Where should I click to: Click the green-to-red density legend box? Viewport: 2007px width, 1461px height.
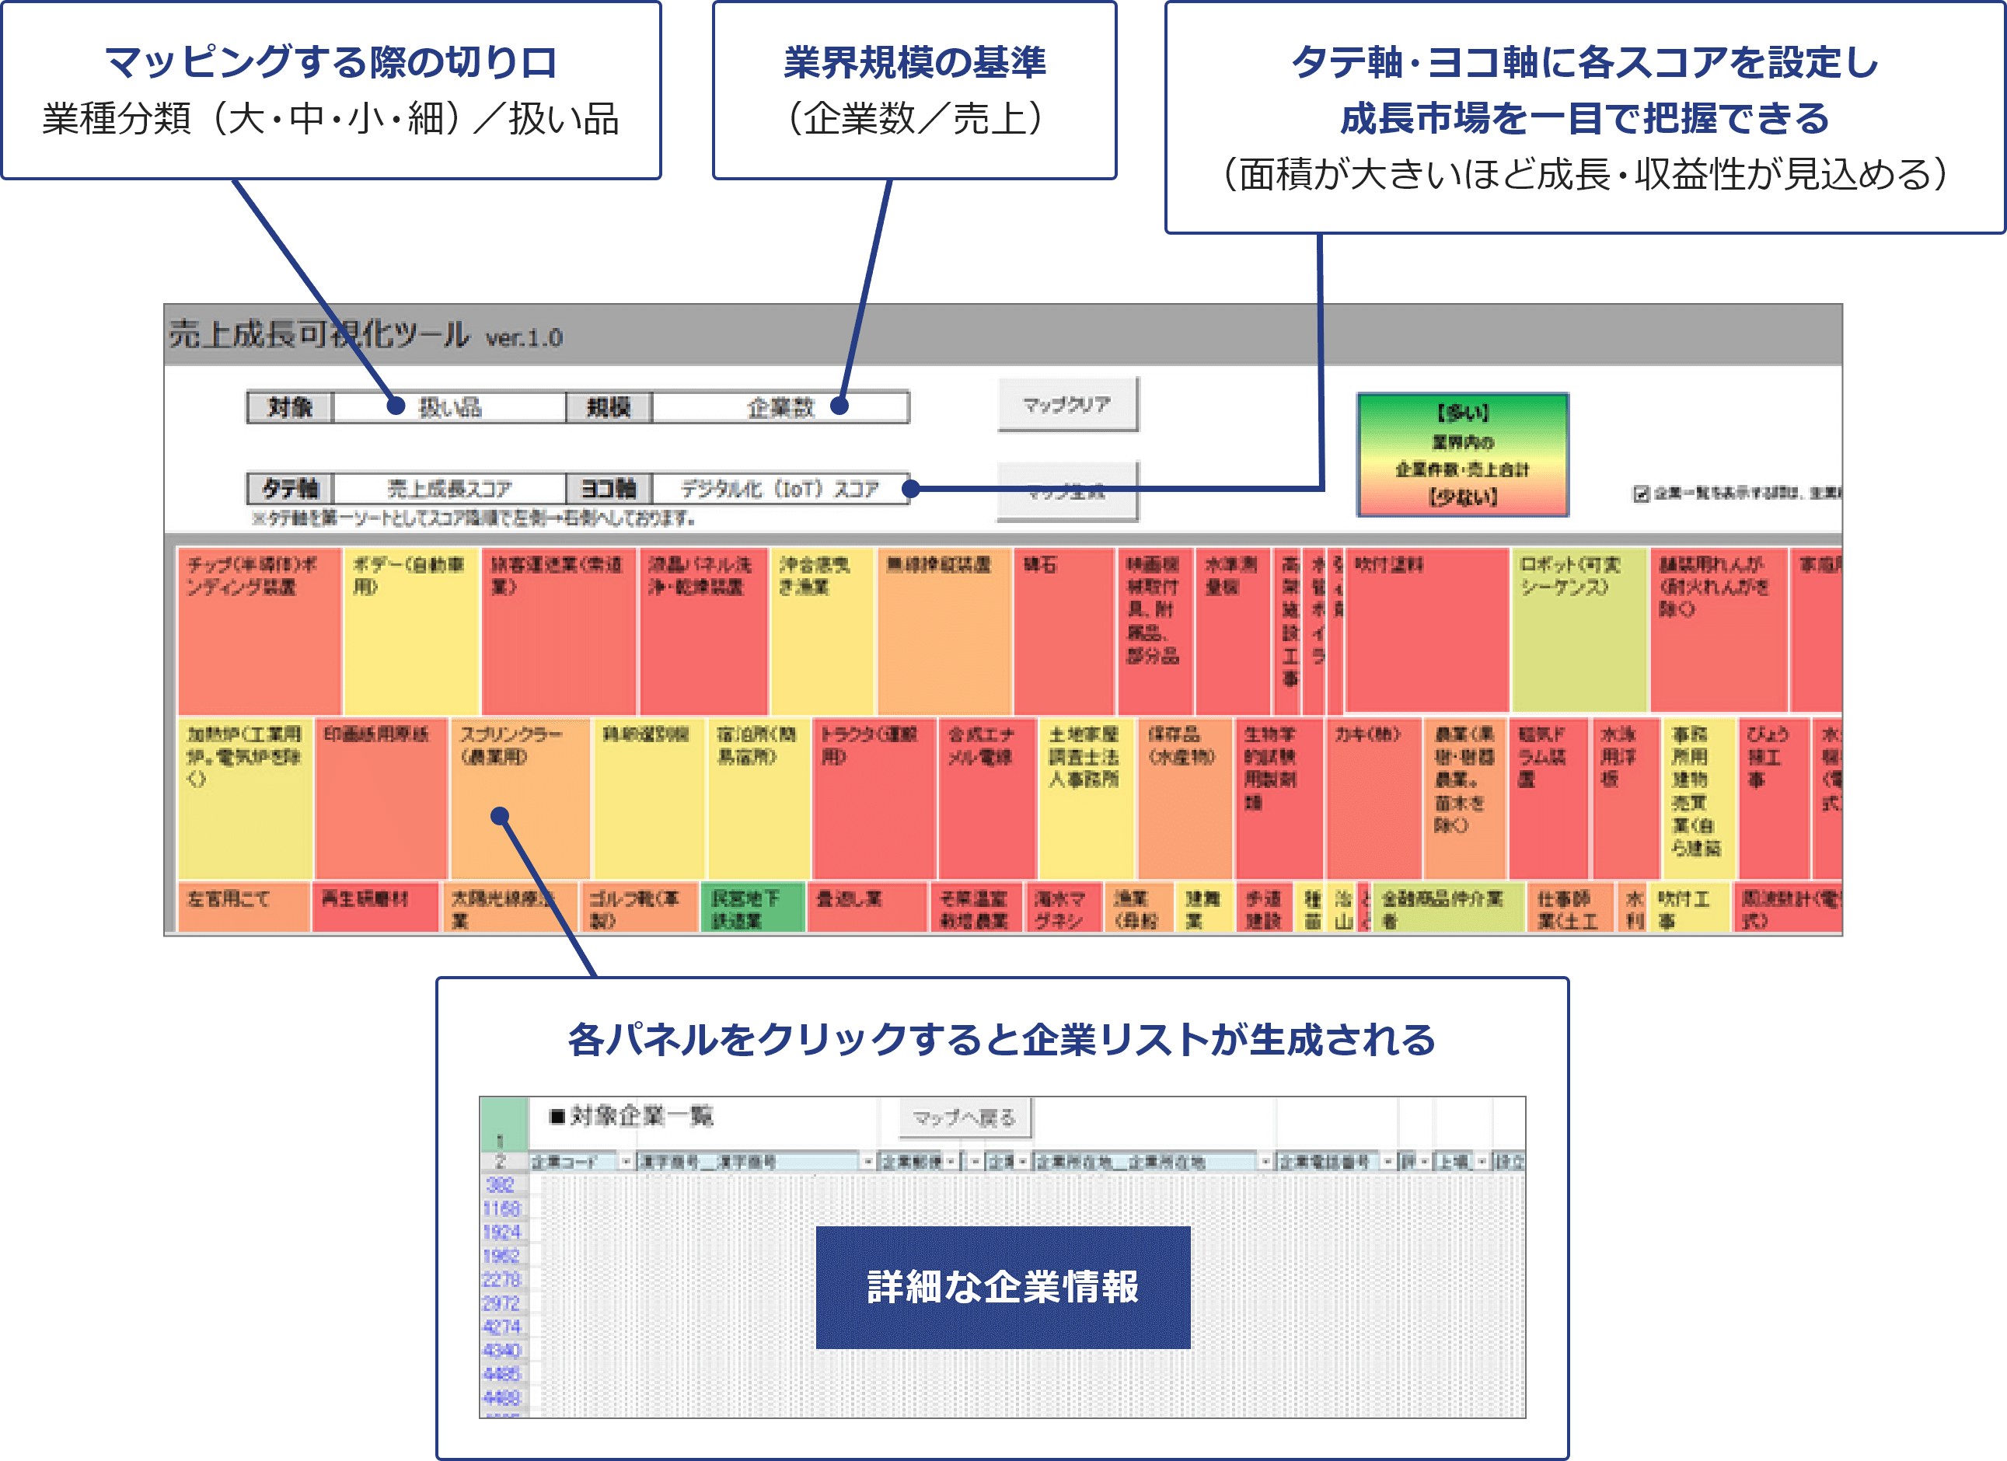point(1462,455)
